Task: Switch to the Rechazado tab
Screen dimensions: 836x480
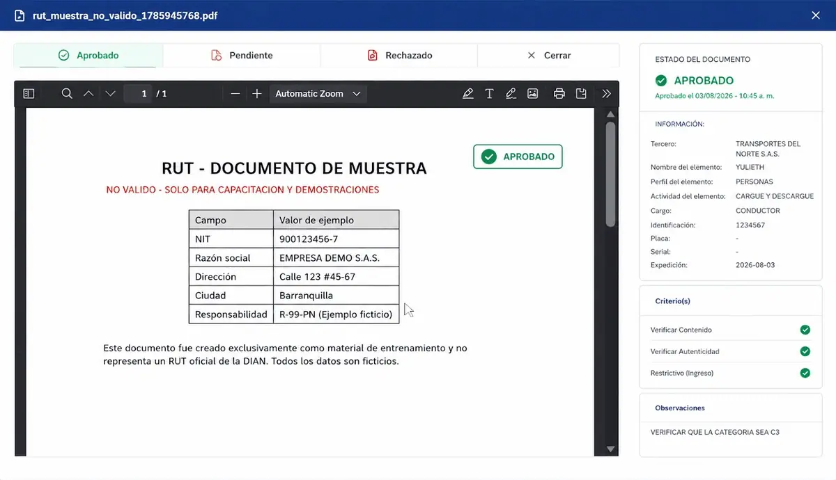Action: point(399,55)
